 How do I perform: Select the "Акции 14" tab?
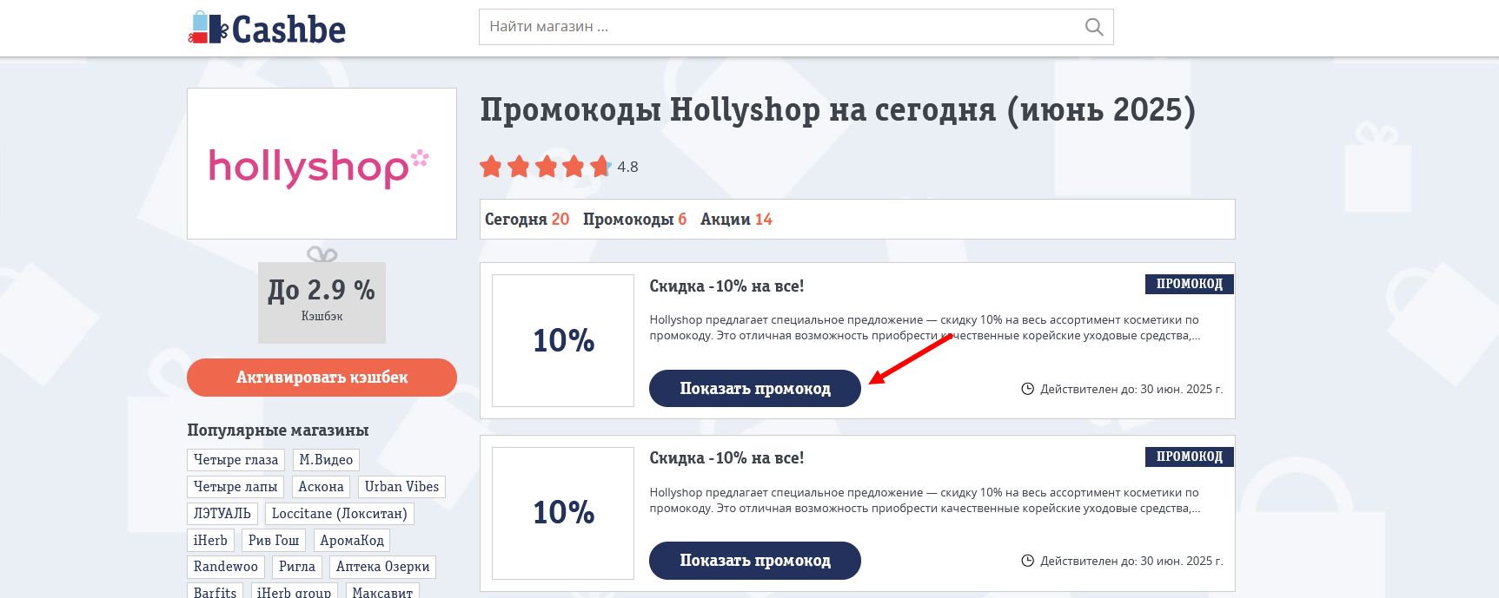click(736, 220)
